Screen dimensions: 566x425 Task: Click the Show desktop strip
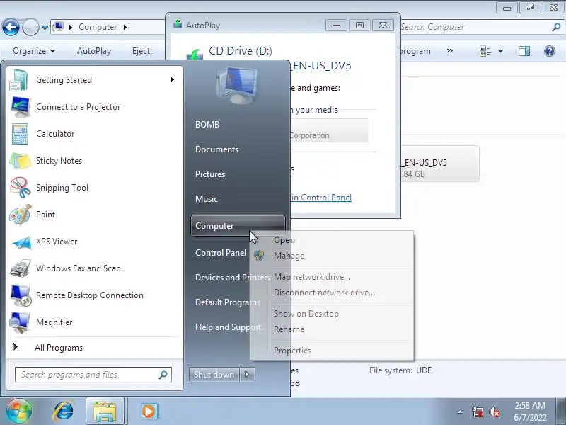tap(561, 412)
